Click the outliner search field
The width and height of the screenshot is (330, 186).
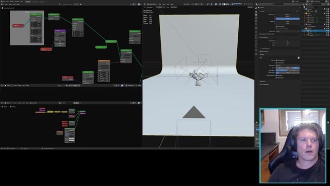click(317, 4)
